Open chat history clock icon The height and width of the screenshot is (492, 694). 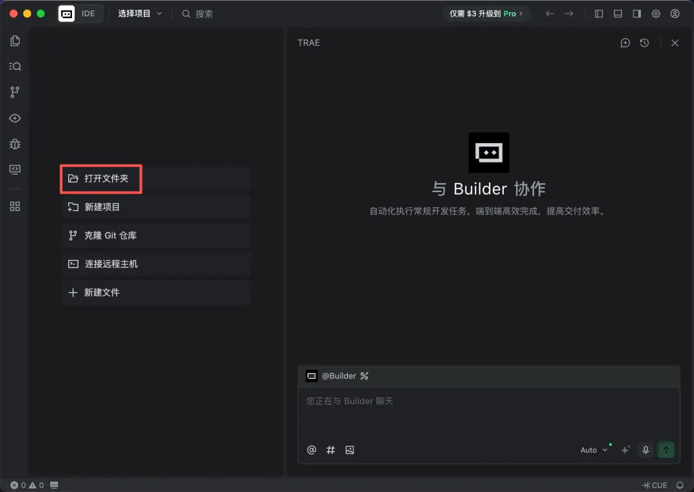645,43
